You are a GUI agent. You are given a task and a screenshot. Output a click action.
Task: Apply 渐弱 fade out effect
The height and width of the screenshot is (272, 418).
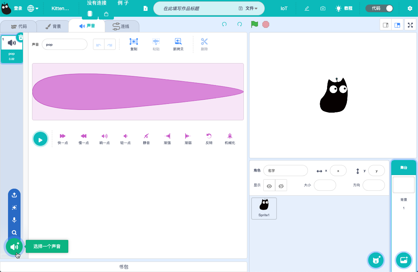pos(188,138)
